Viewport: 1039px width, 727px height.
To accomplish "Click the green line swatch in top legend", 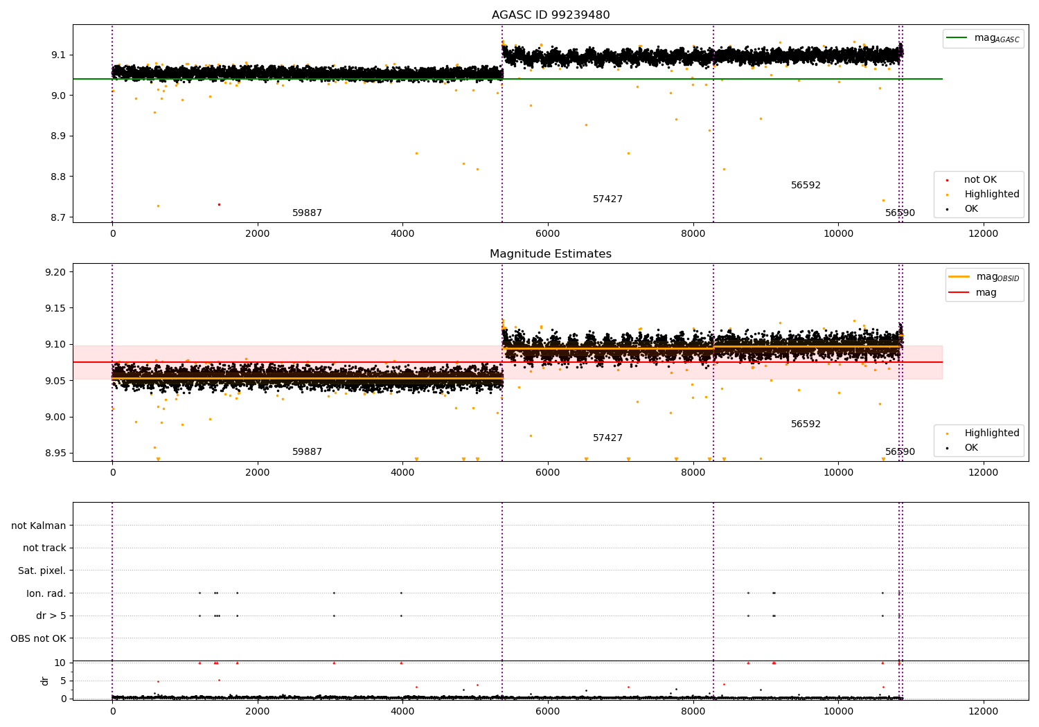I will 957,38.
